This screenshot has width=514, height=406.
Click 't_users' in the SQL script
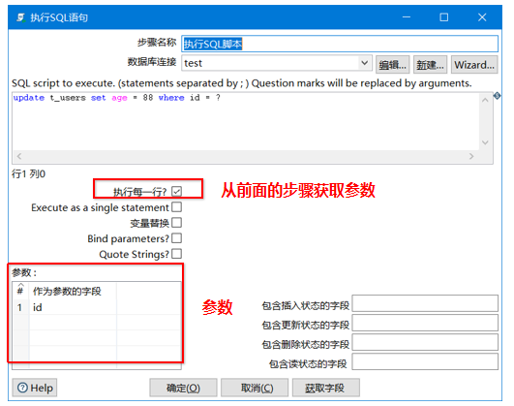point(68,98)
